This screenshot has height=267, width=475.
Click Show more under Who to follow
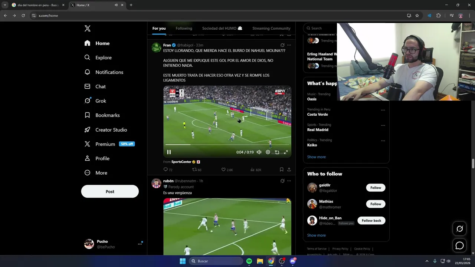click(x=316, y=235)
